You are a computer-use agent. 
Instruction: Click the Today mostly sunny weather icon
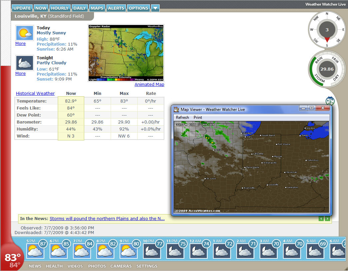click(25, 33)
